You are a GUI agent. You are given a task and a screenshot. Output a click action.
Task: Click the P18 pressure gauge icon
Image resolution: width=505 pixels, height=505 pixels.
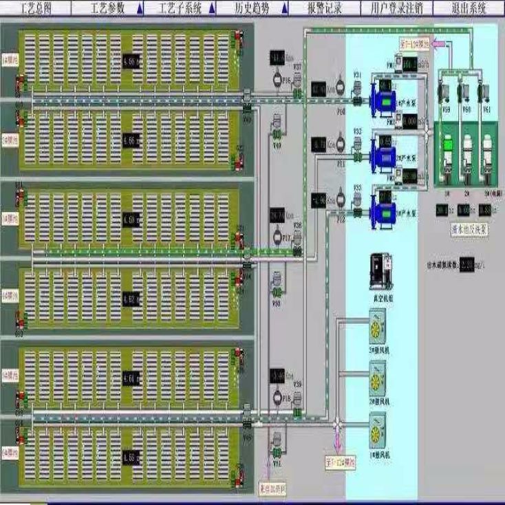[x=277, y=398]
